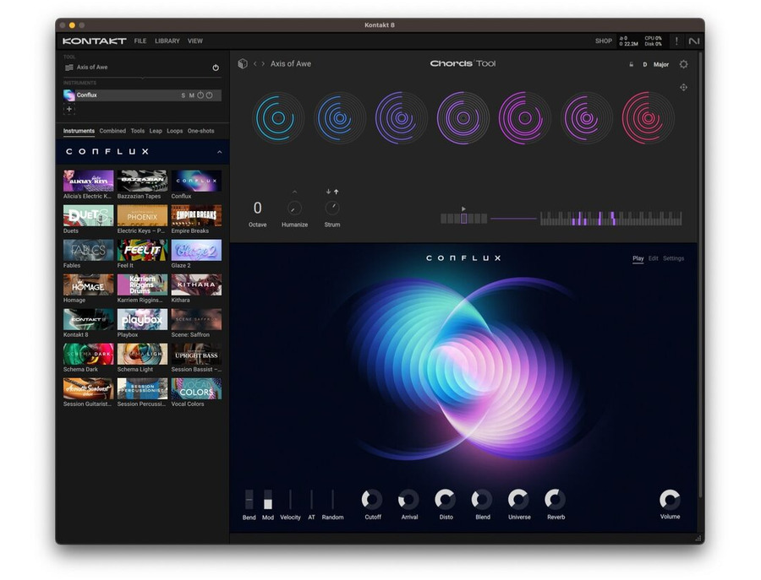Screen dimensions: 761x580
Task: Go to previous preset with left chevron
Action: 255,63
